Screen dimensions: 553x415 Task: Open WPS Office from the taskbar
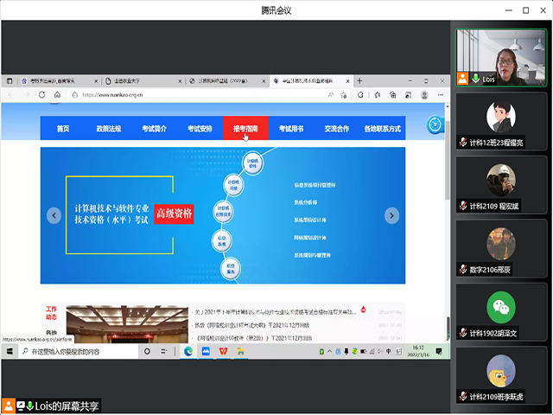224,353
